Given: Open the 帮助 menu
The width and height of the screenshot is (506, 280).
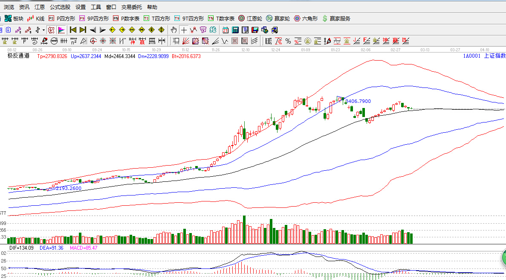Looking at the screenshot, I should tap(152, 7).
